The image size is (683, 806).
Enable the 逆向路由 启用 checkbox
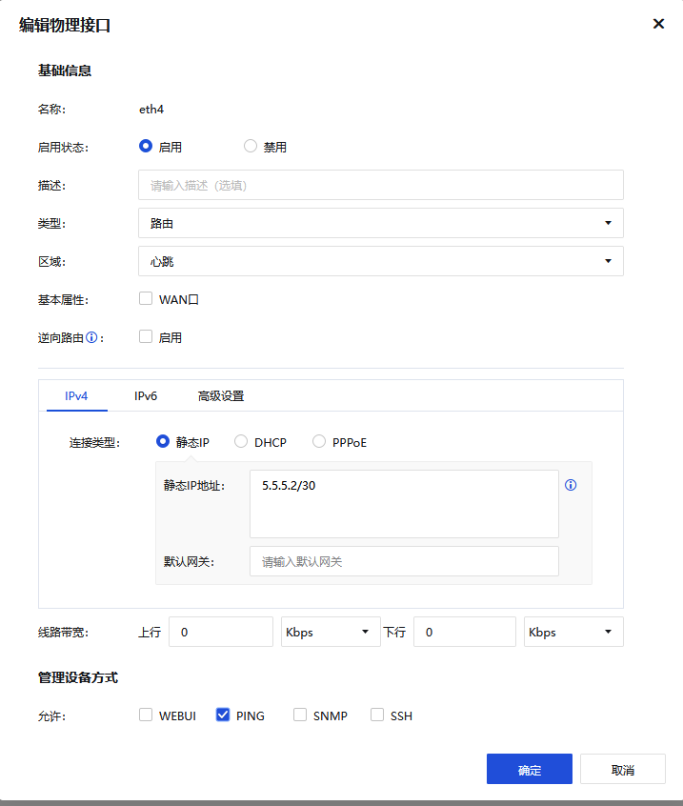[146, 336]
